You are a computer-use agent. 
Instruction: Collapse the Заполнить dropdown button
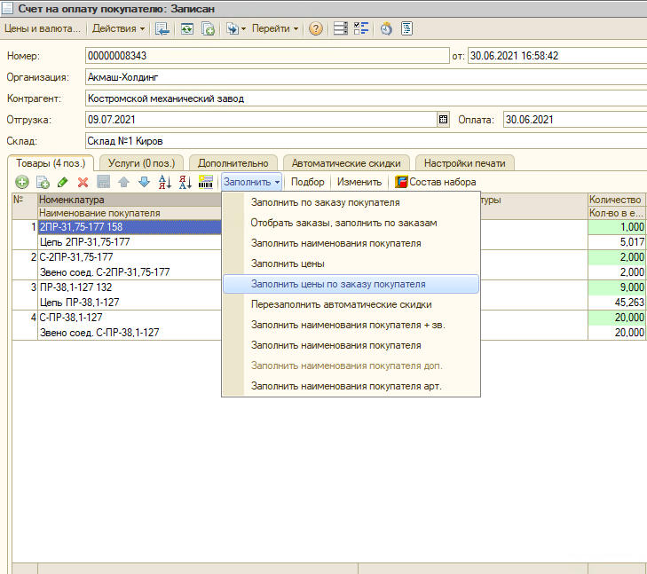[252, 182]
